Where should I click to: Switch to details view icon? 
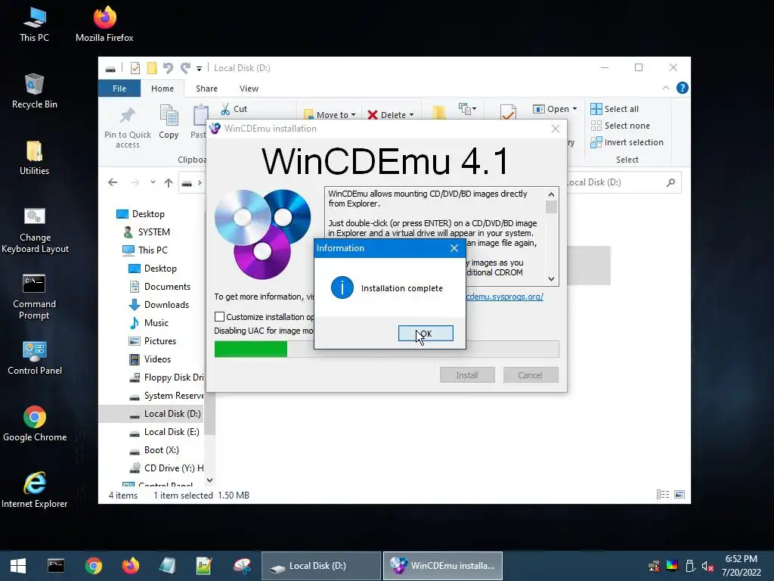[662, 495]
